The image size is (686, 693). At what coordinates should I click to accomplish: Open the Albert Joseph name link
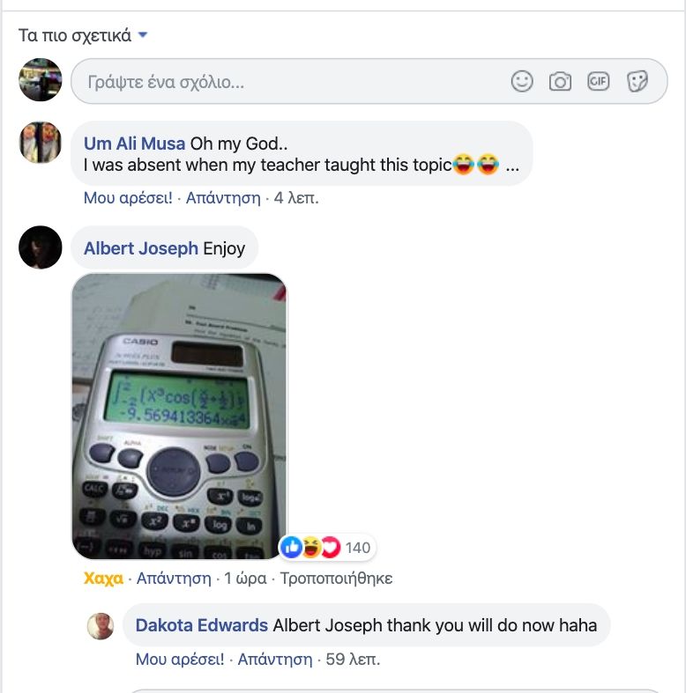pyautogui.click(x=141, y=248)
